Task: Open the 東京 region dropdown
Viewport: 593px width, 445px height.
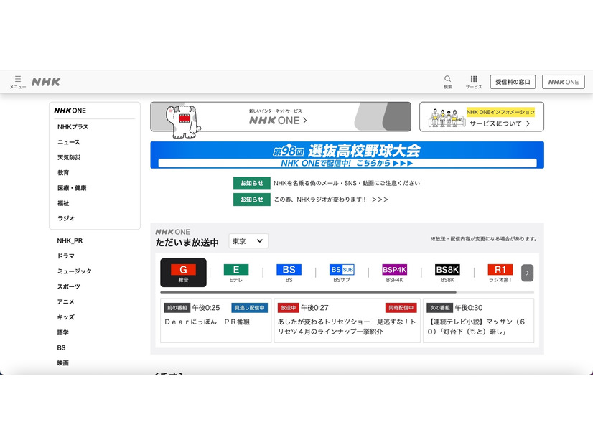Action: click(248, 241)
